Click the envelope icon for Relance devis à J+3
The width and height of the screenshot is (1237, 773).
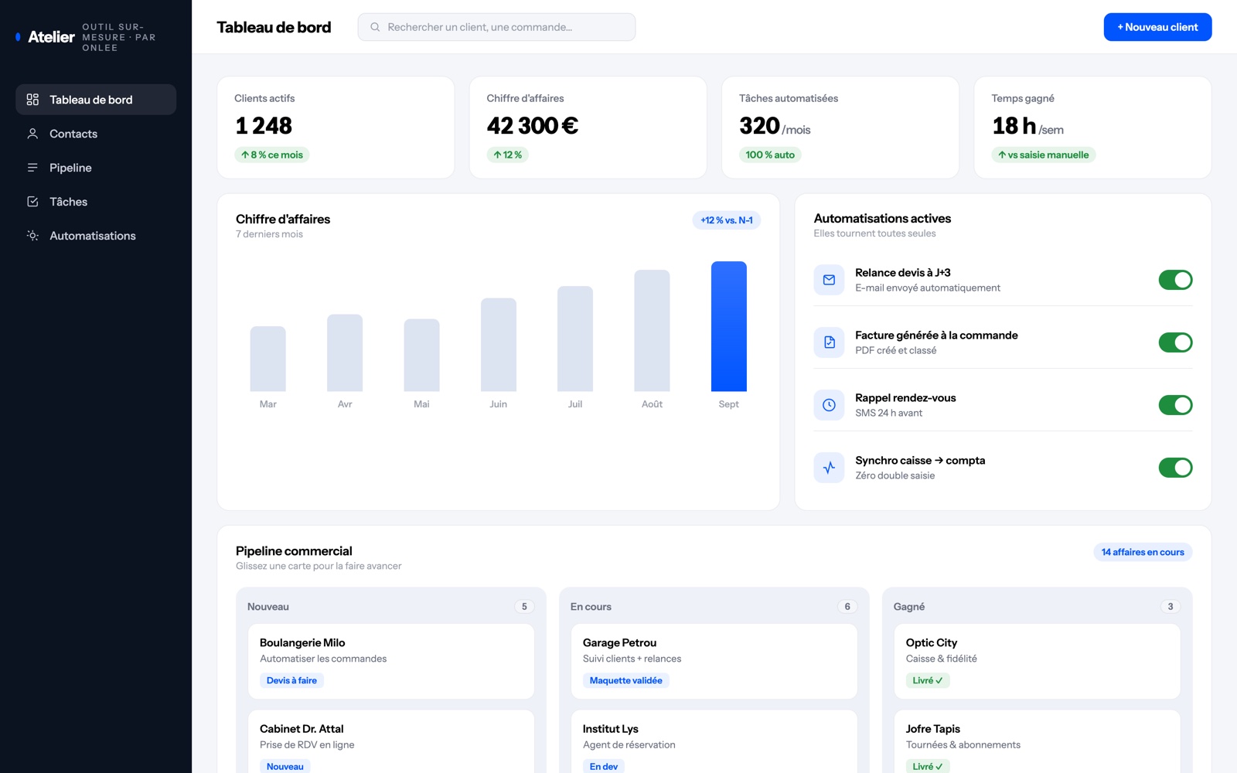coord(829,280)
